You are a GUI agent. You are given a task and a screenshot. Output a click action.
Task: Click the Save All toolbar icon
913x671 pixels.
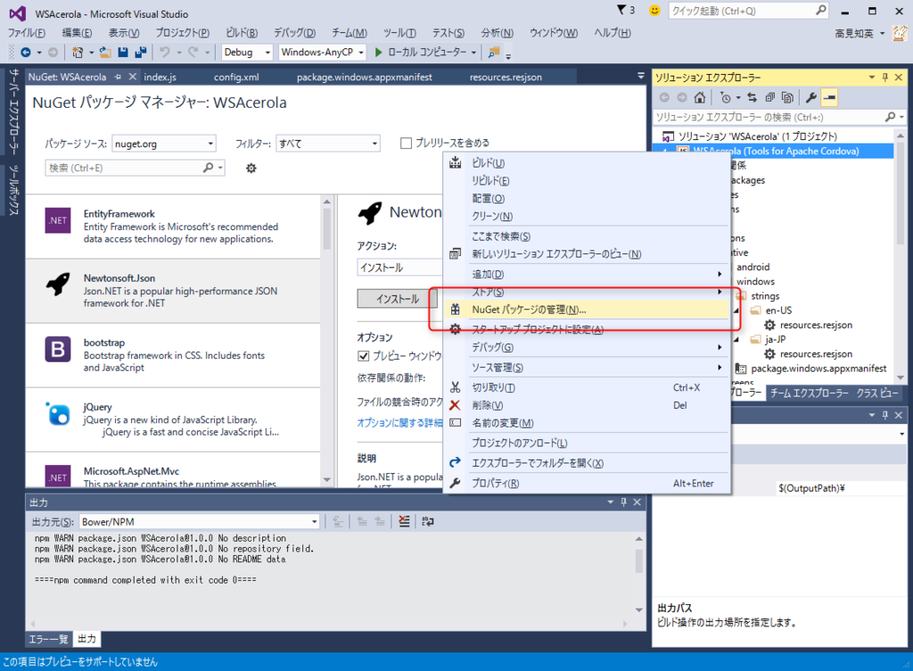click(x=140, y=53)
